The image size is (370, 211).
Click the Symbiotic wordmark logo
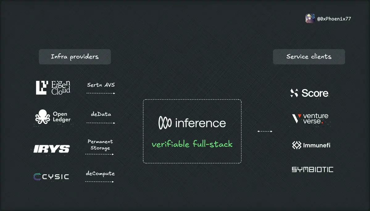[x=312, y=169]
